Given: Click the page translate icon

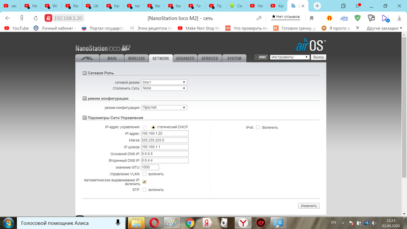Looking at the screenshot, I should [x=259, y=18].
